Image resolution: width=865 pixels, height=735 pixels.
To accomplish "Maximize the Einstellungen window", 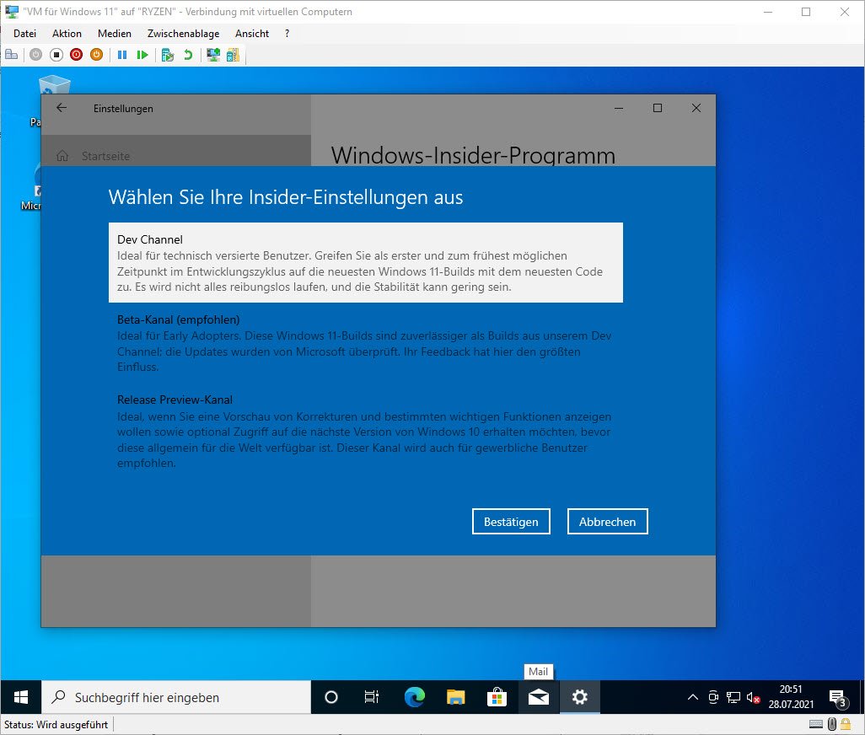I will [658, 108].
